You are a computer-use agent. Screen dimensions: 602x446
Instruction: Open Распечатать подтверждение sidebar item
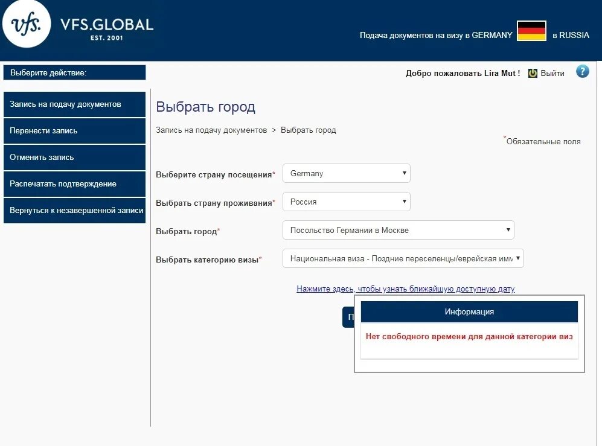(74, 184)
